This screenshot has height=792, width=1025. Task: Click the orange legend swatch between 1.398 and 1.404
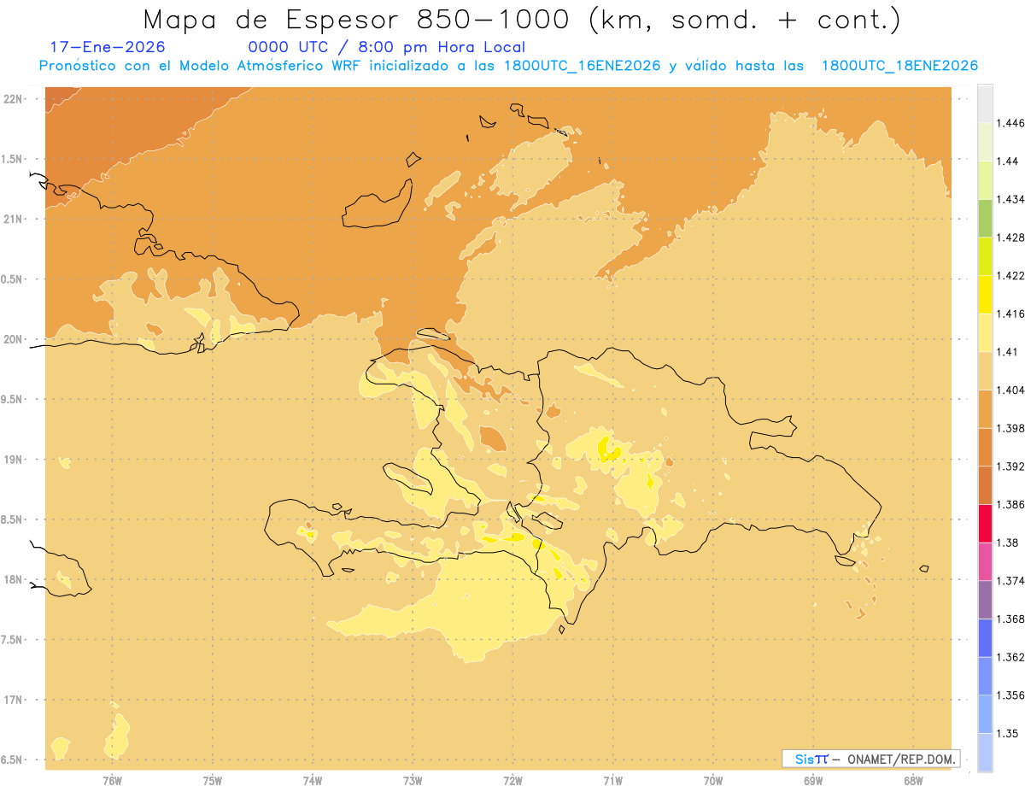pyautogui.click(x=985, y=408)
